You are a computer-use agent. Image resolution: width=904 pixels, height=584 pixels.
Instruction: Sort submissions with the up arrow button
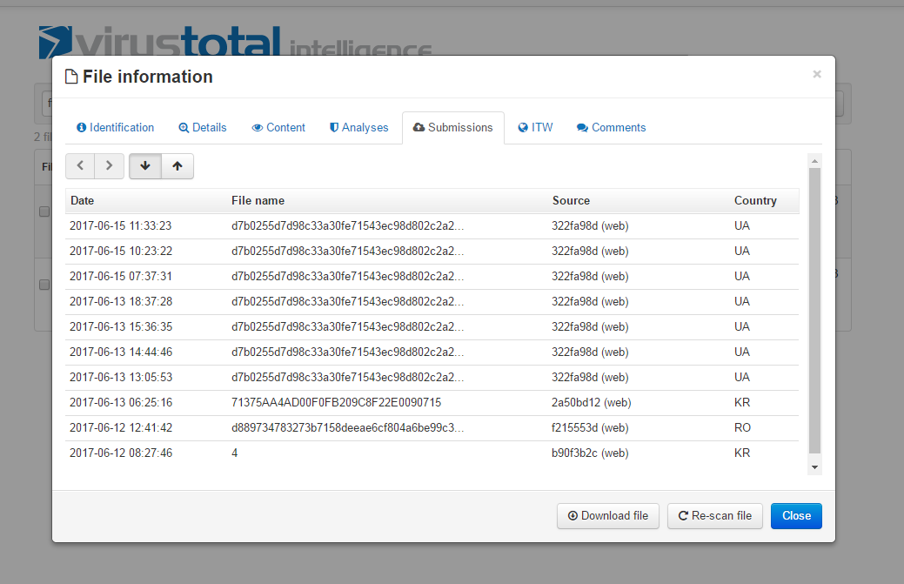click(x=177, y=166)
